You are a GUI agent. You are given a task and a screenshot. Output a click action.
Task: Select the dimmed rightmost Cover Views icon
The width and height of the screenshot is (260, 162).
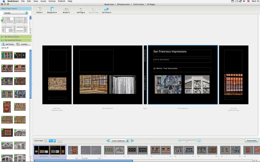point(60,141)
